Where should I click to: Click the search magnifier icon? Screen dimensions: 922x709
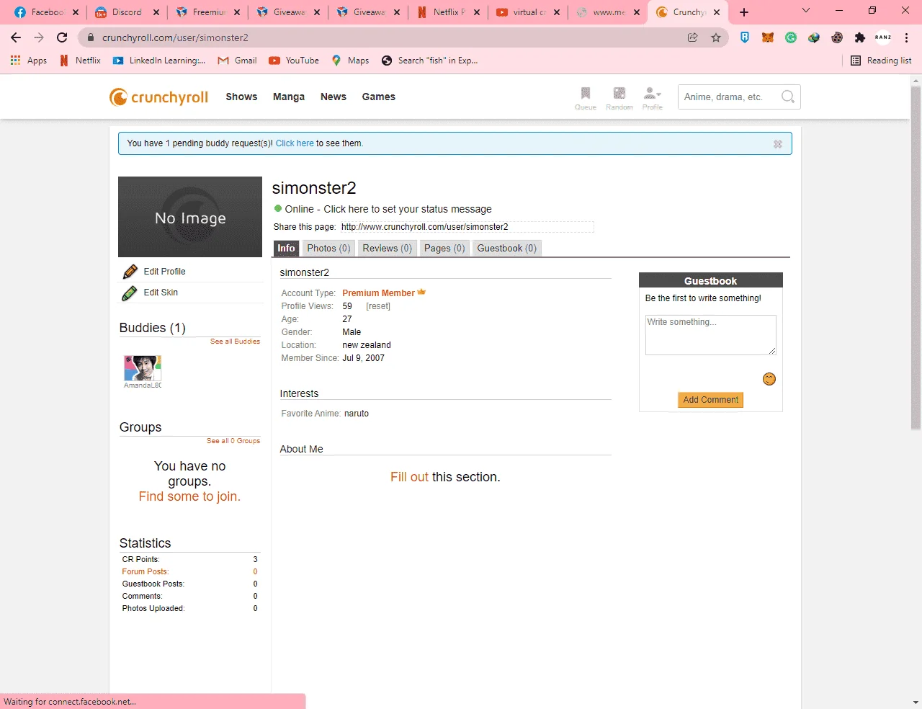pyautogui.click(x=788, y=97)
